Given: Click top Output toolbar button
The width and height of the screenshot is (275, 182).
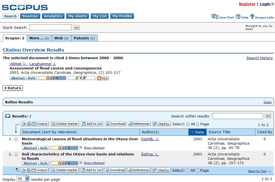Looking at the screenshot, I should pos(35,124).
